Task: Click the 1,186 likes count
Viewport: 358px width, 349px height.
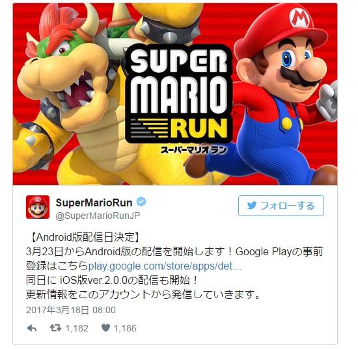Action: tap(125, 328)
